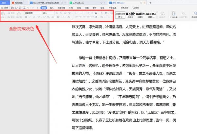Click the bulleted list icon

77,13
